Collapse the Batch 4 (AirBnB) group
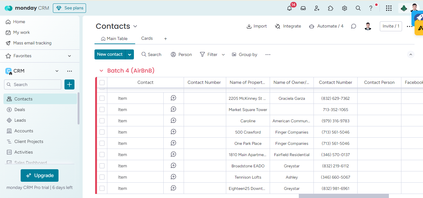Screen dimensions: 423x198 click(101, 71)
